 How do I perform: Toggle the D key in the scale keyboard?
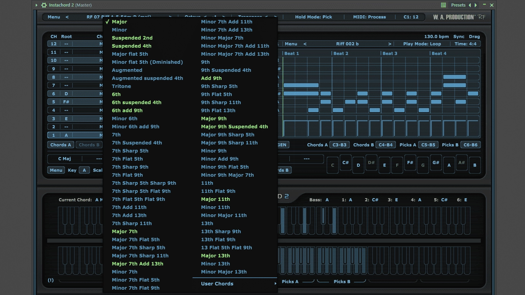358,165
